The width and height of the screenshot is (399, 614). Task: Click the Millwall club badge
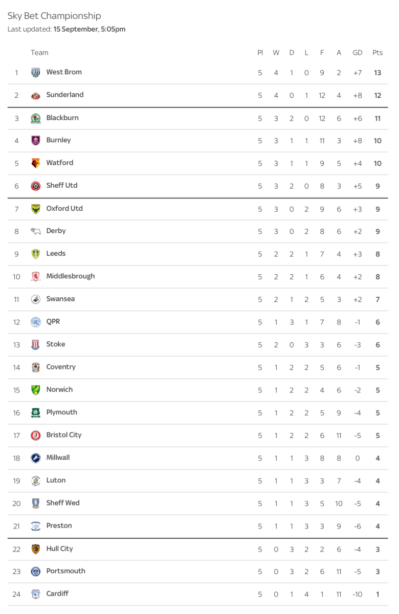click(x=35, y=458)
